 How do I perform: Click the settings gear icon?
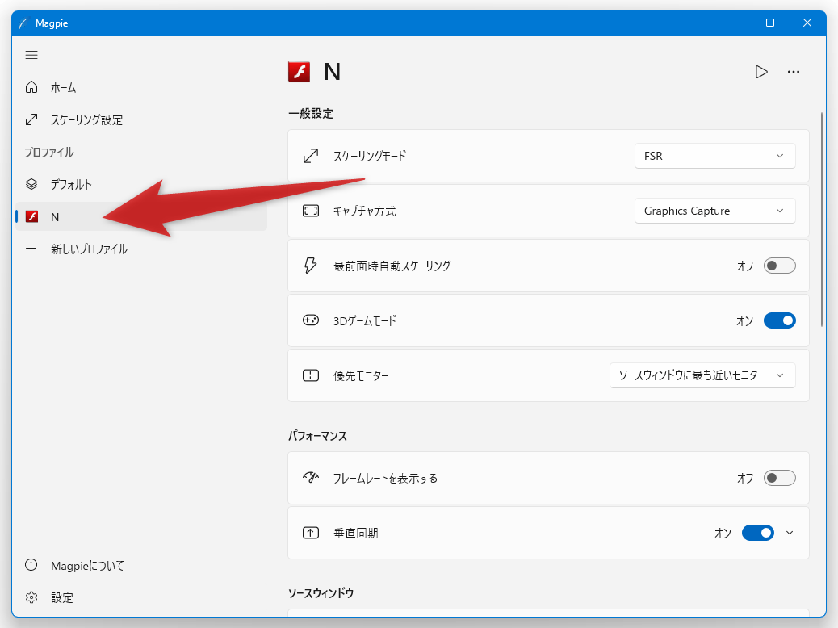(x=31, y=597)
